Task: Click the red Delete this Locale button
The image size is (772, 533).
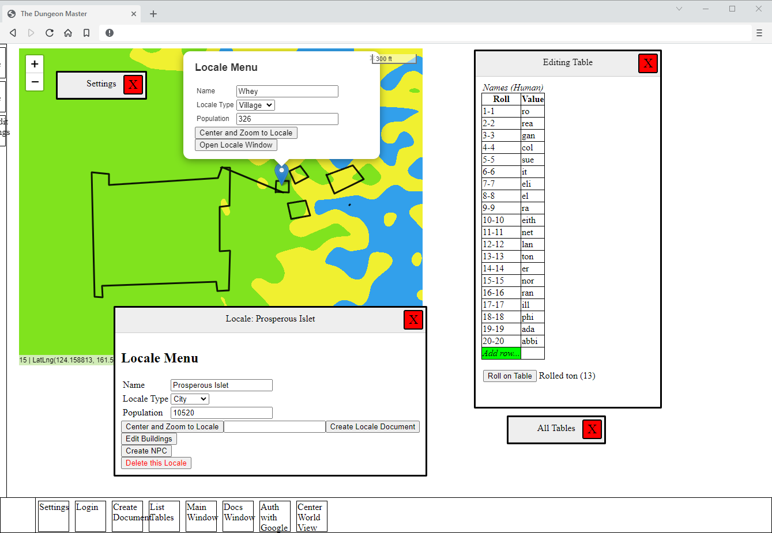Action: point(156,463)
